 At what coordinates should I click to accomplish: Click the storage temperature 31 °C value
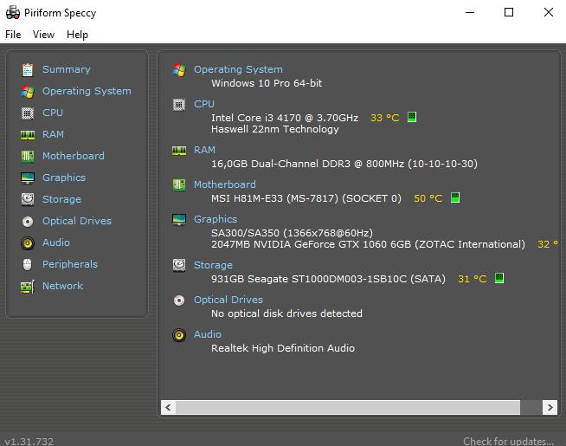coord(473,279)
